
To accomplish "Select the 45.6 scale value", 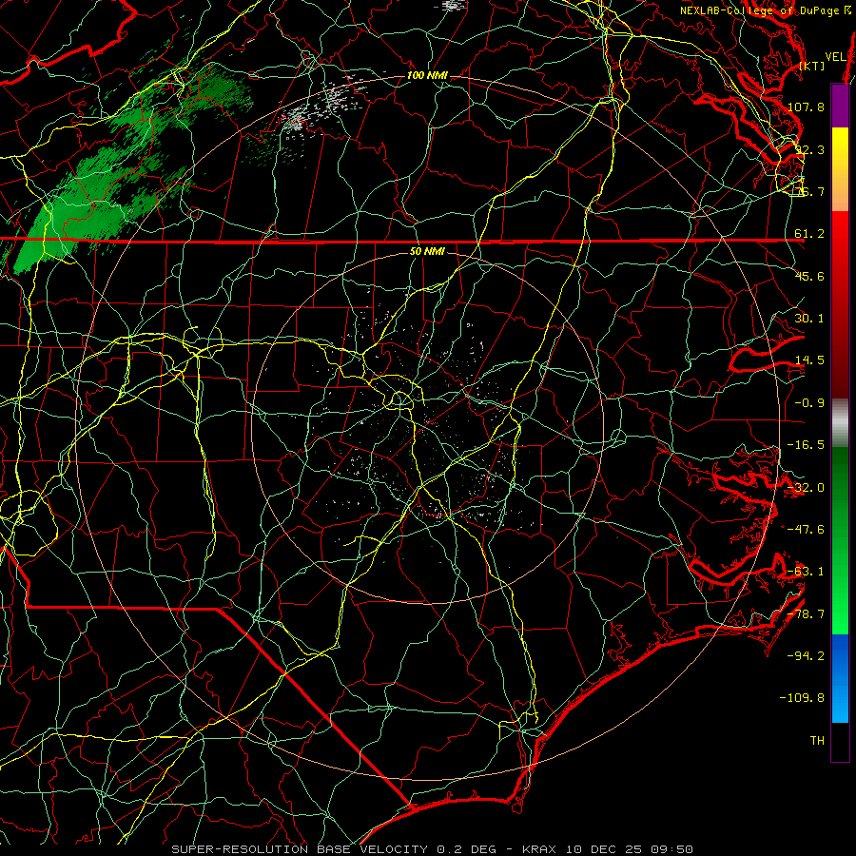I will coord(809,276).
